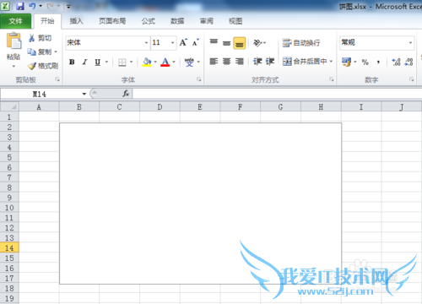Click the Top Align icon
The height and width of the screenshot is (304, 422).
(x=214, y=42)
